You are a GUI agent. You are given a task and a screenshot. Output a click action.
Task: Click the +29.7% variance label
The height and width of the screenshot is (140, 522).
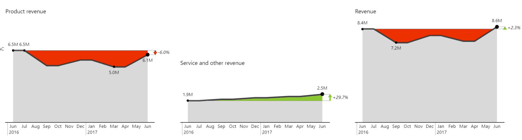341,97
